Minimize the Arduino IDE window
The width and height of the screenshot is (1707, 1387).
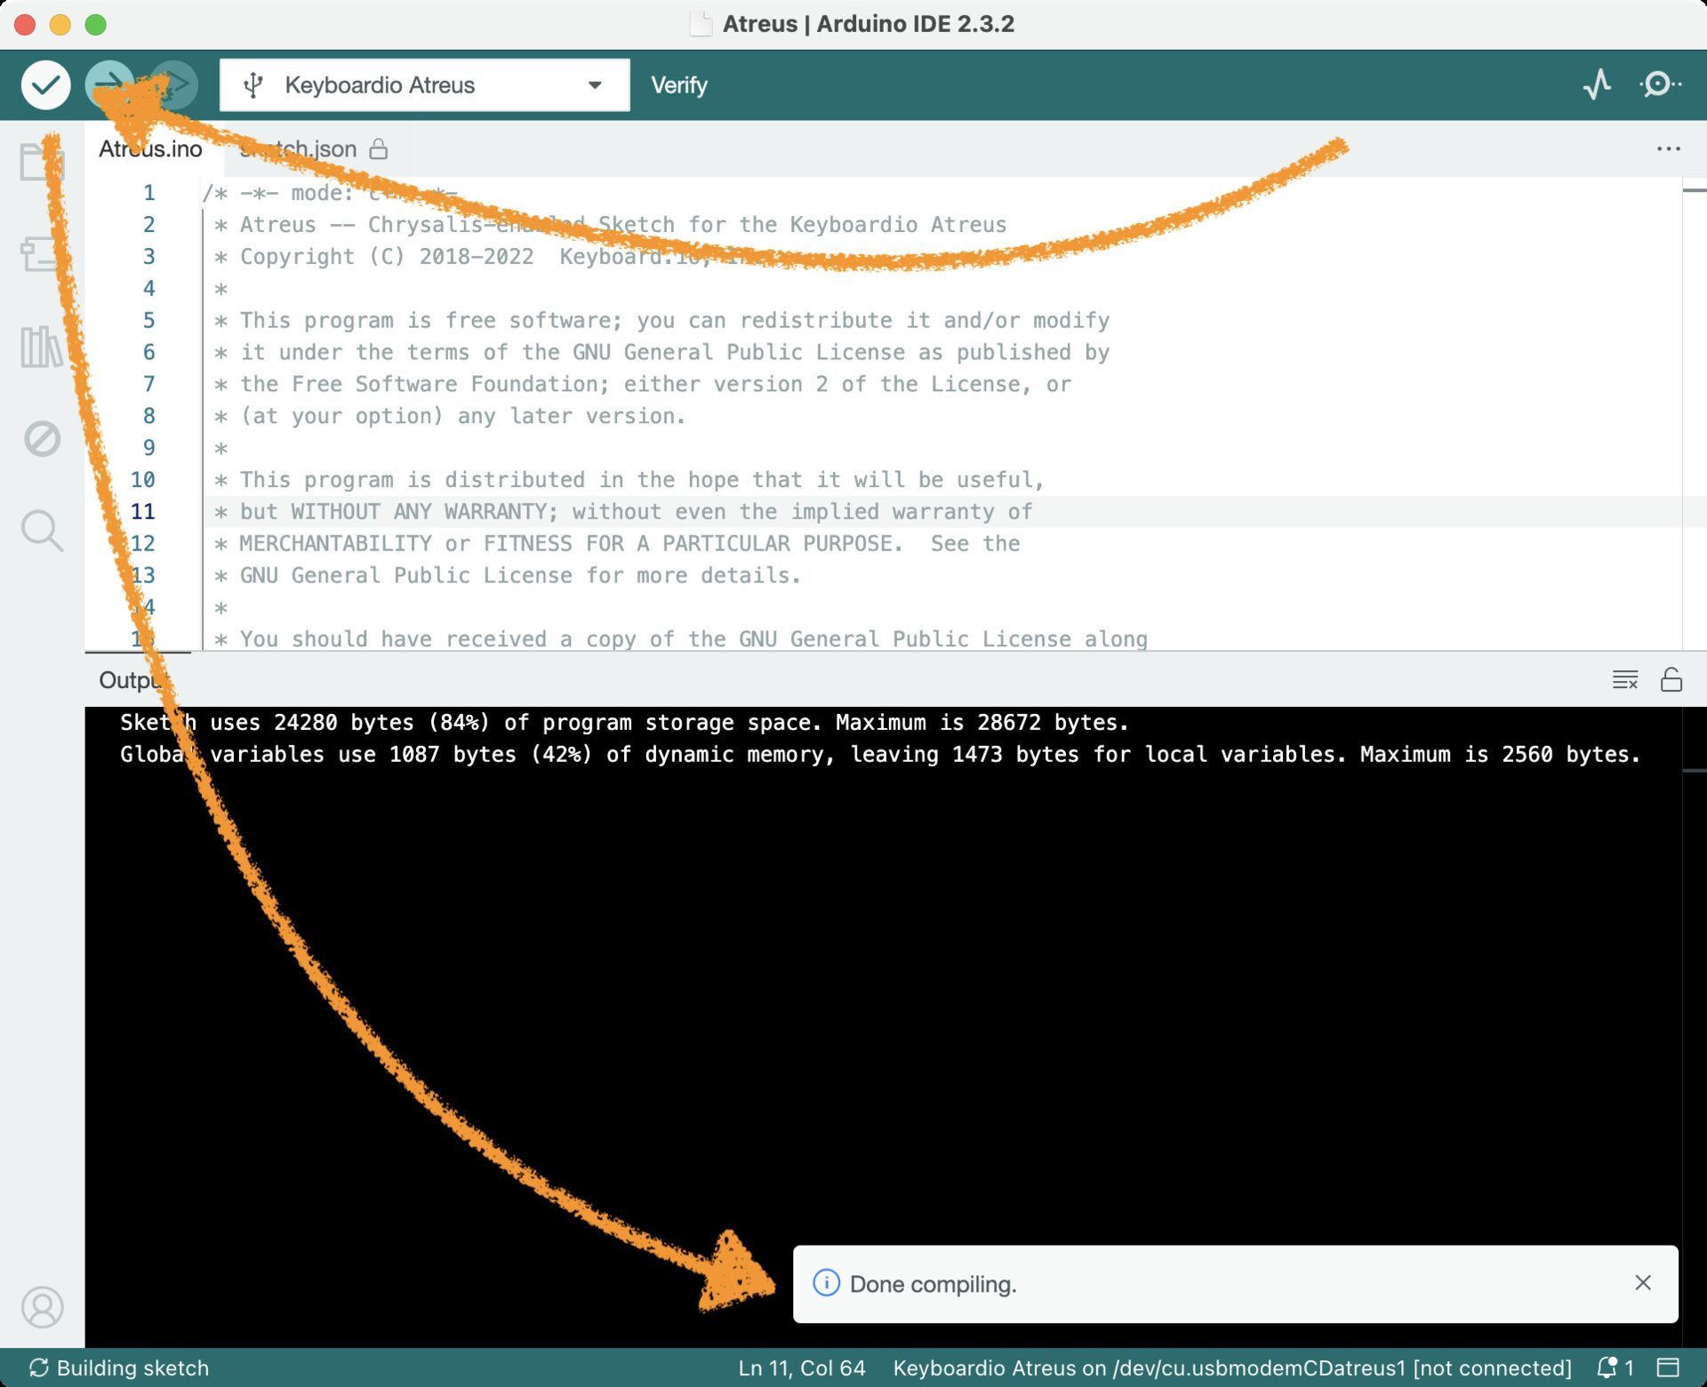click(60, 24)
